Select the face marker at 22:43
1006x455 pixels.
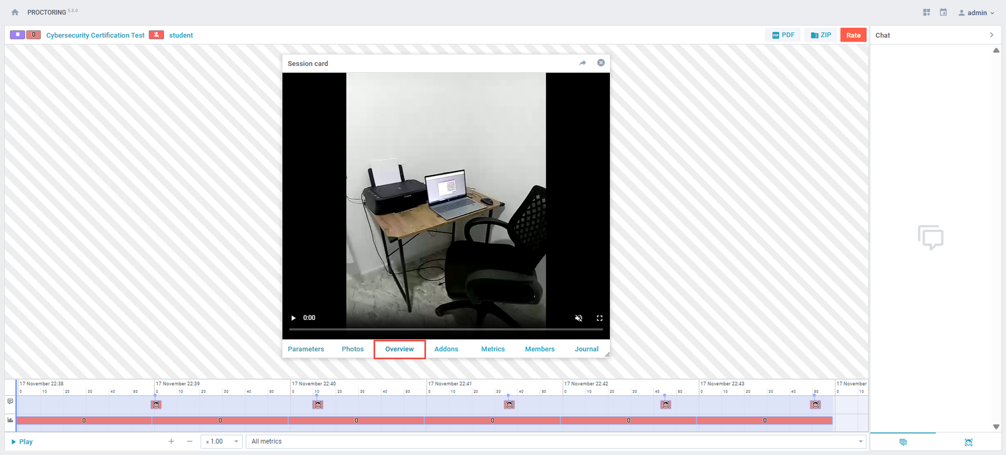(815, 405)
